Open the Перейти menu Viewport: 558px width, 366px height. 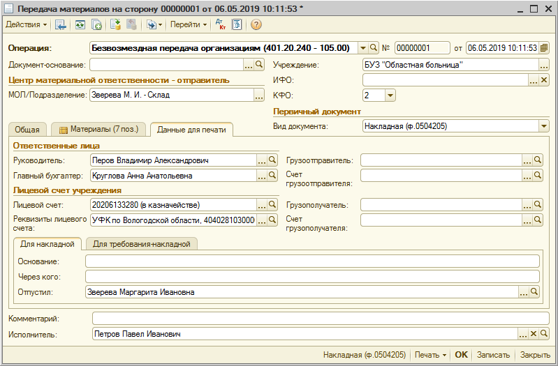click(x=189, y=24)
